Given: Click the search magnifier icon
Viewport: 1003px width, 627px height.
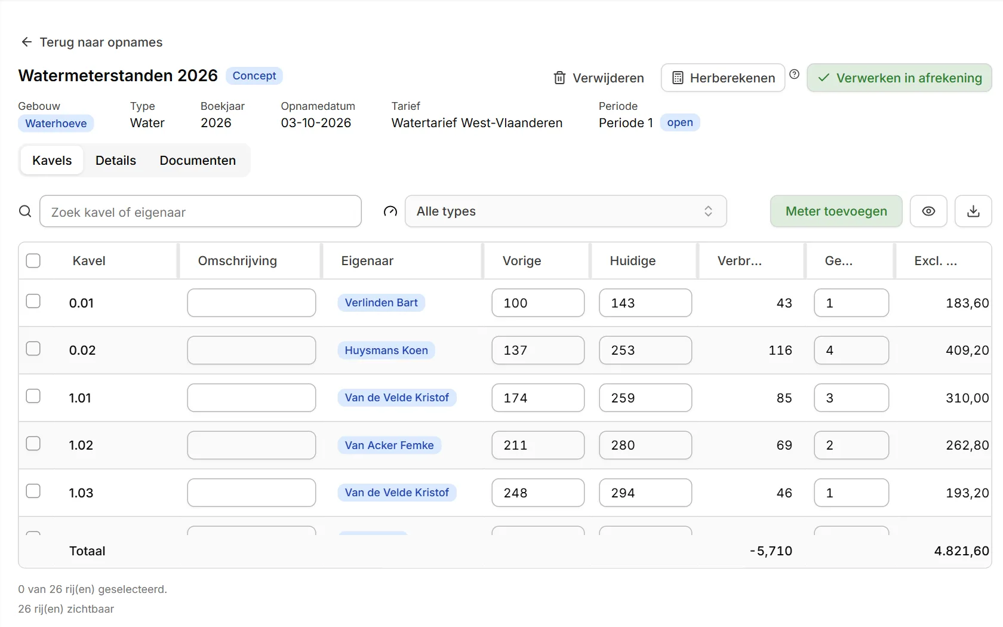Looking at the screenshot, I should (25, 211).
